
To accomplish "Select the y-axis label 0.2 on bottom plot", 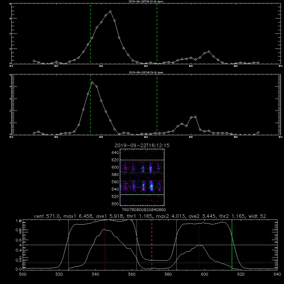I will point(19,260).
